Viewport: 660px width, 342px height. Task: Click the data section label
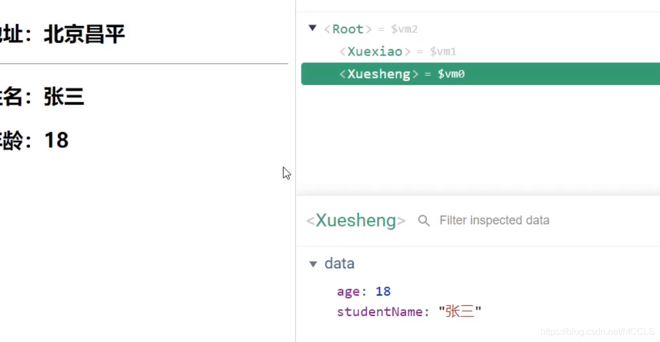pyautogui.click(x=339, y=264)
